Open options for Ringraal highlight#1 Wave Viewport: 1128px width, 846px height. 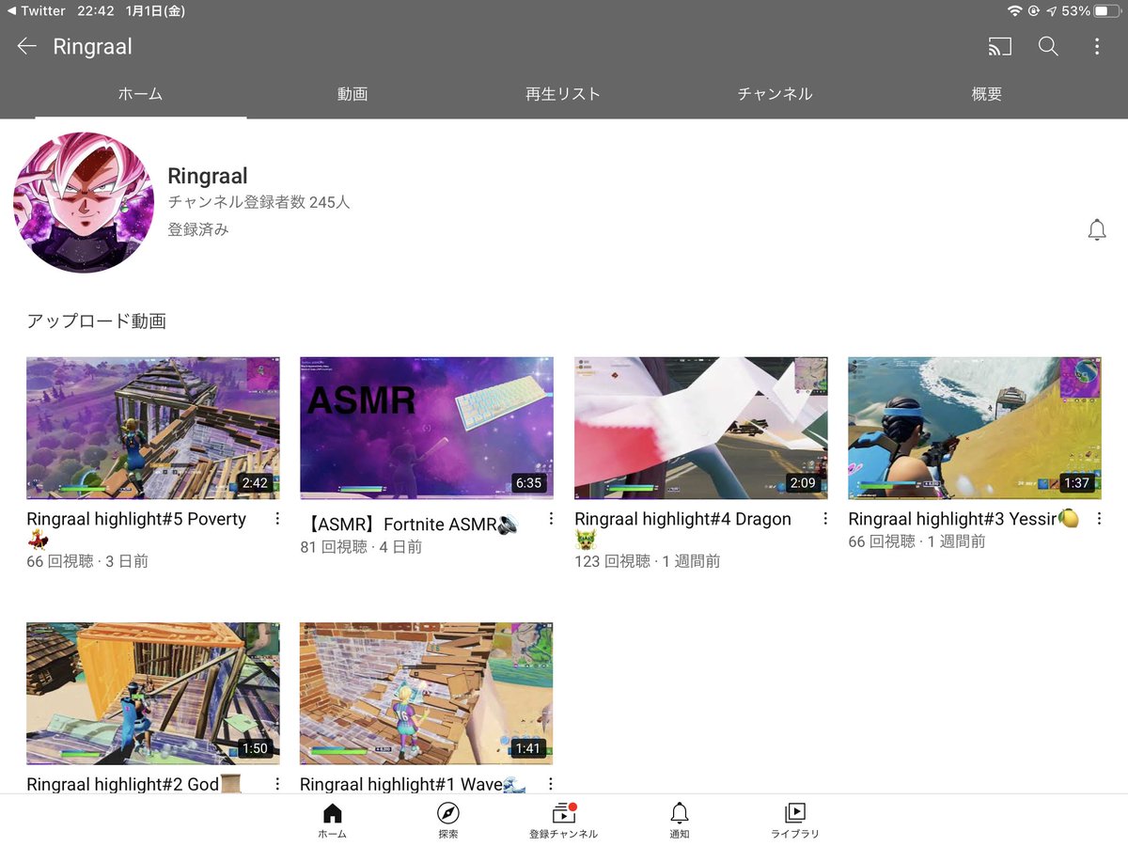tap(551, 784)
